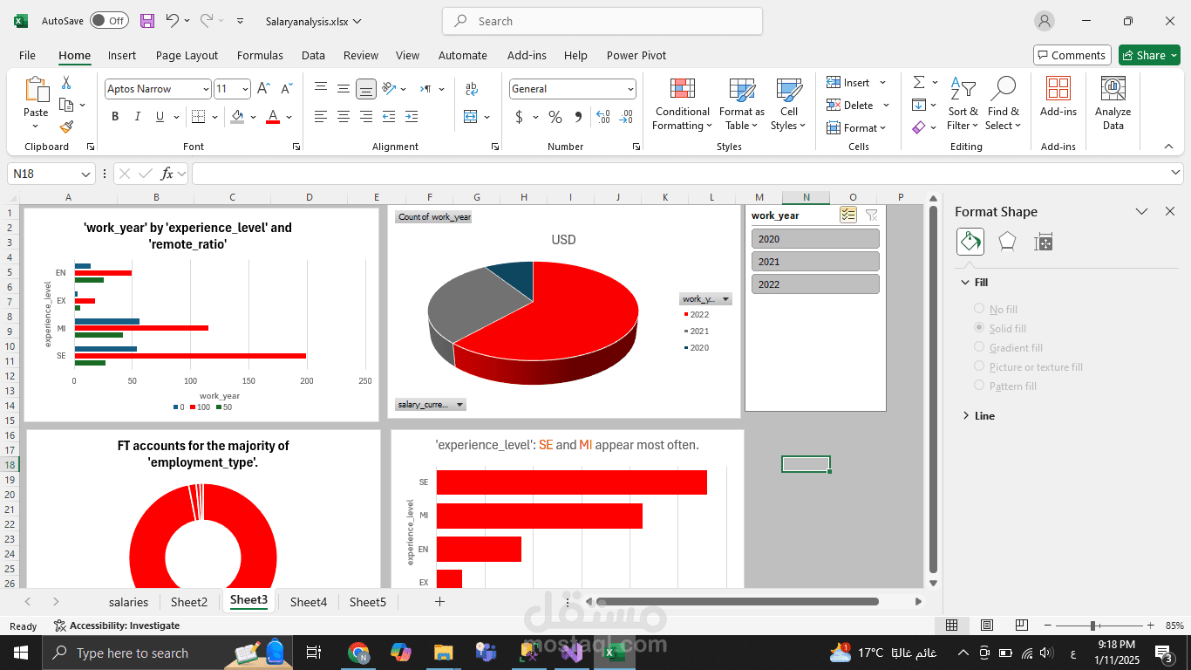Open the font size dropdown
Image resolution: width=1191 pixels, height=670 pixels.
[246, 89]
